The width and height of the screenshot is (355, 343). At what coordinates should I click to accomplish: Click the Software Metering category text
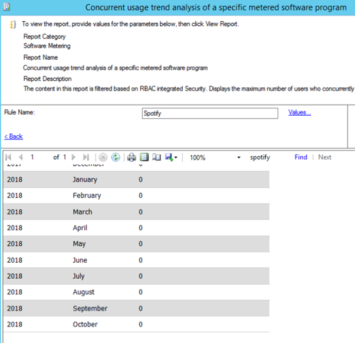(x=47, y=46)
